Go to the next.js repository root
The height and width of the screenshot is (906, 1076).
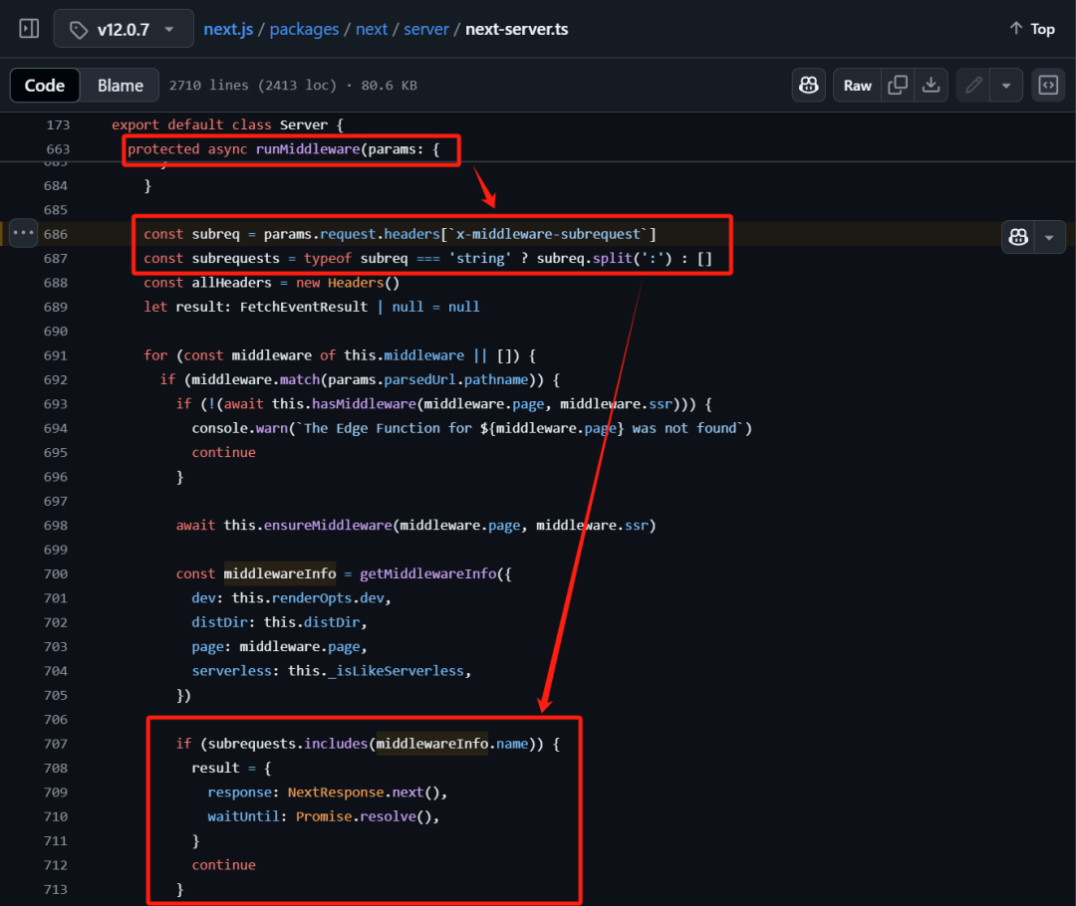click(x=230, y=29)
